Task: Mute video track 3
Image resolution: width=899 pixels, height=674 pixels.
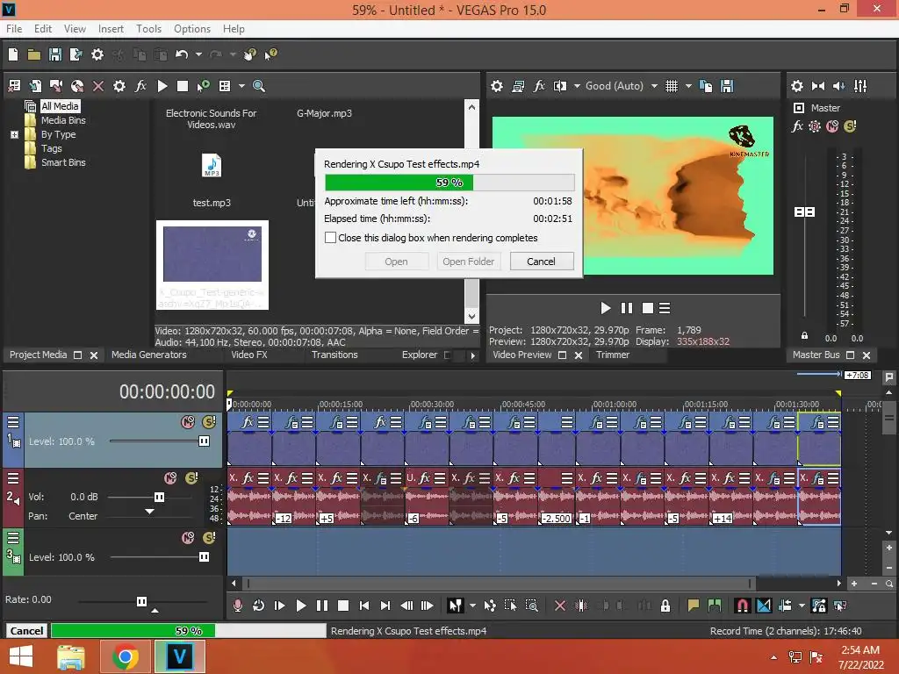Action: point(188,538)
